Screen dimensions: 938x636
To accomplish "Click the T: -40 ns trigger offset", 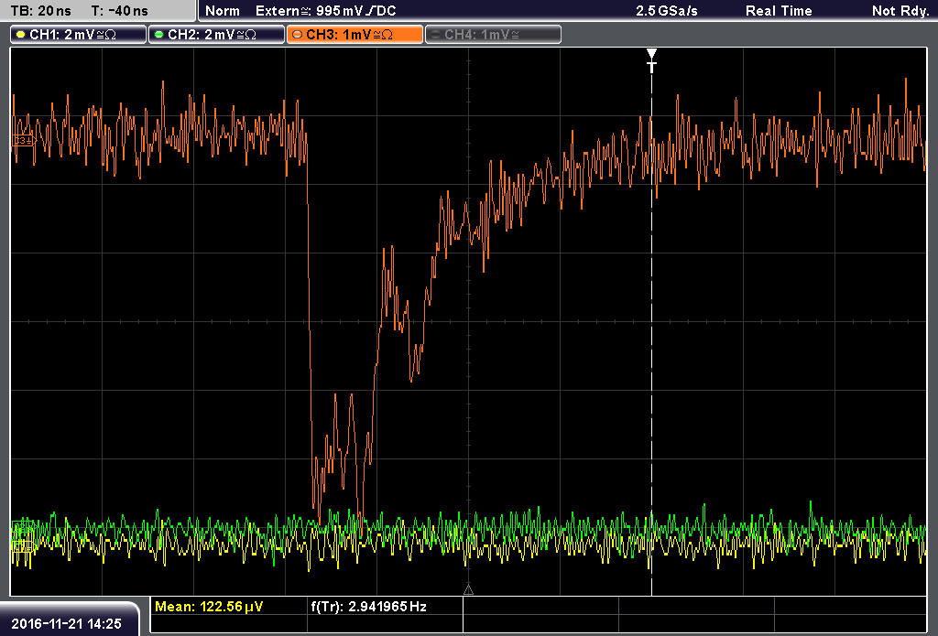I will tap(120, 11).
